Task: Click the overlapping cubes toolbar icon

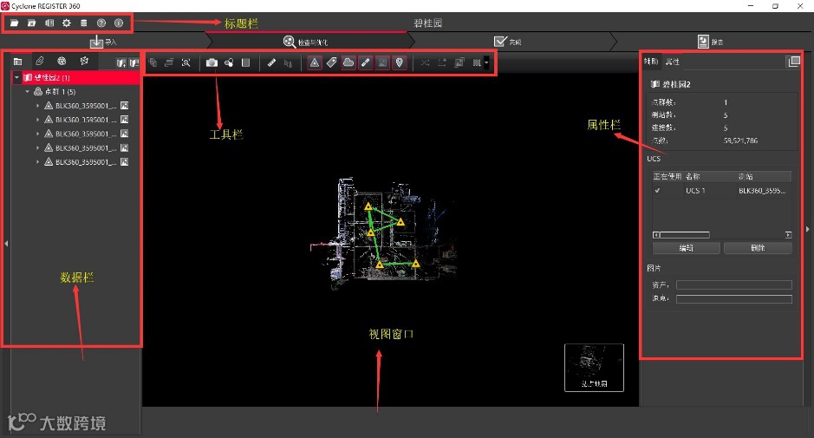Action: click(x=153, y=62)
